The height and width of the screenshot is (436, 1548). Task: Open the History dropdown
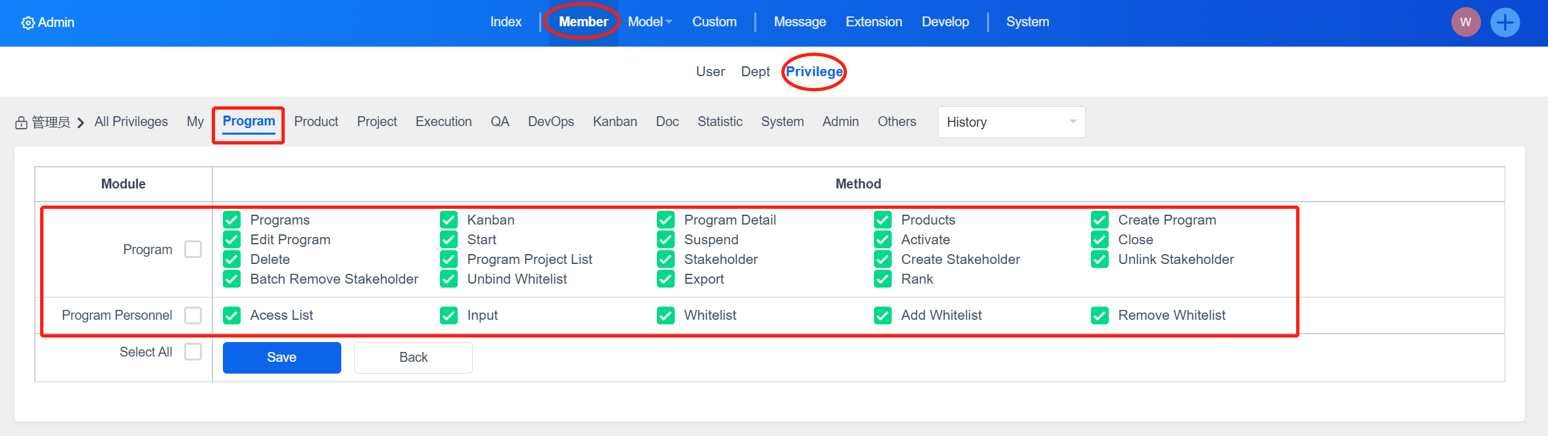1011,122
